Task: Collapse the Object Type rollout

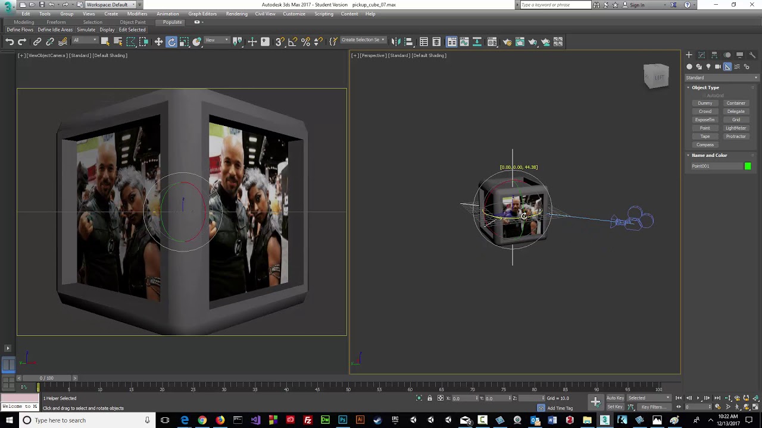Action: tap(705, 87)
